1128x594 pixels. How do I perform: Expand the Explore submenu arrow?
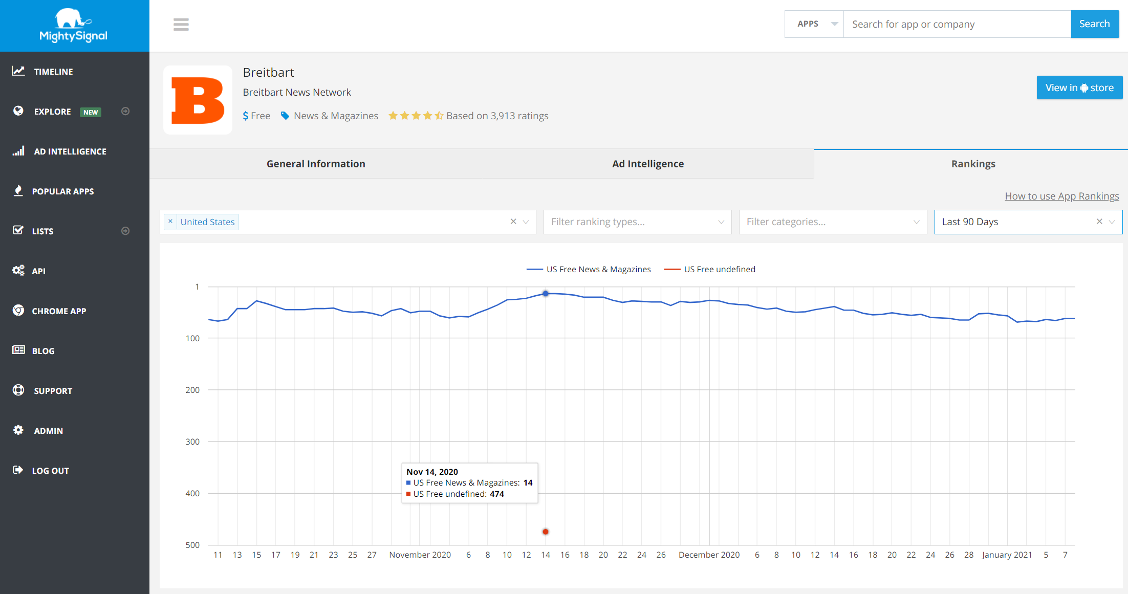[x=125, y=112]
